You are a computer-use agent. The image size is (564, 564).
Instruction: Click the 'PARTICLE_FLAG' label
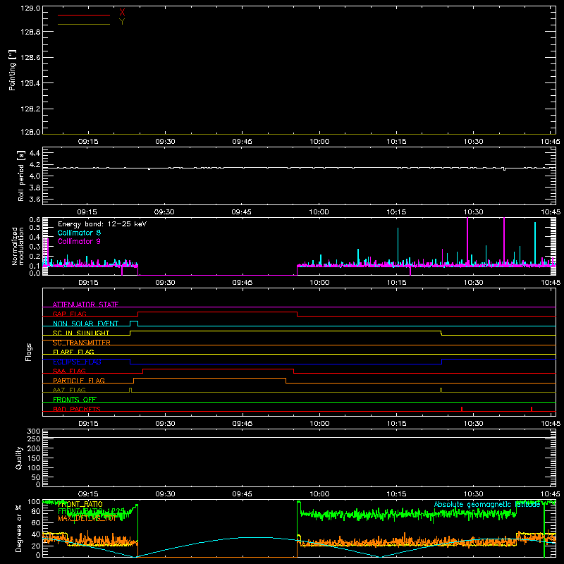[79, 380]
